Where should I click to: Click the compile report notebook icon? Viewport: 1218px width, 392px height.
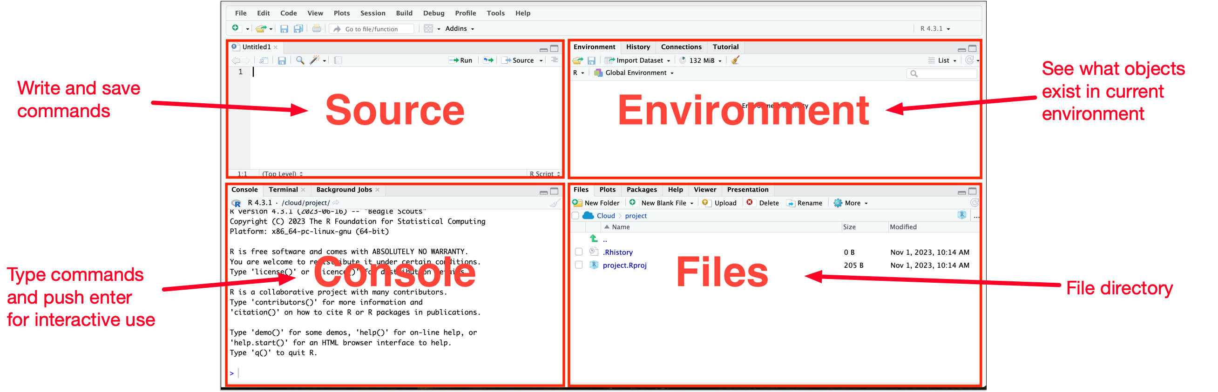tap(338, 60)
